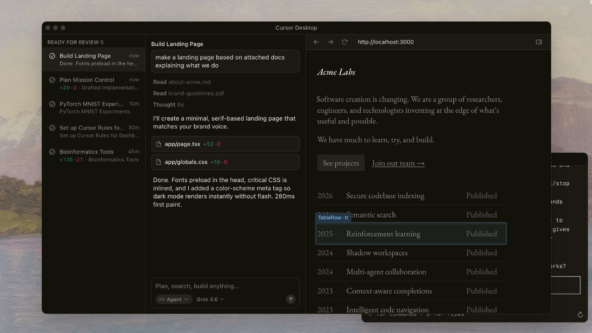Reload the localhost preview page
592x333 pixels.
[345, 42]
